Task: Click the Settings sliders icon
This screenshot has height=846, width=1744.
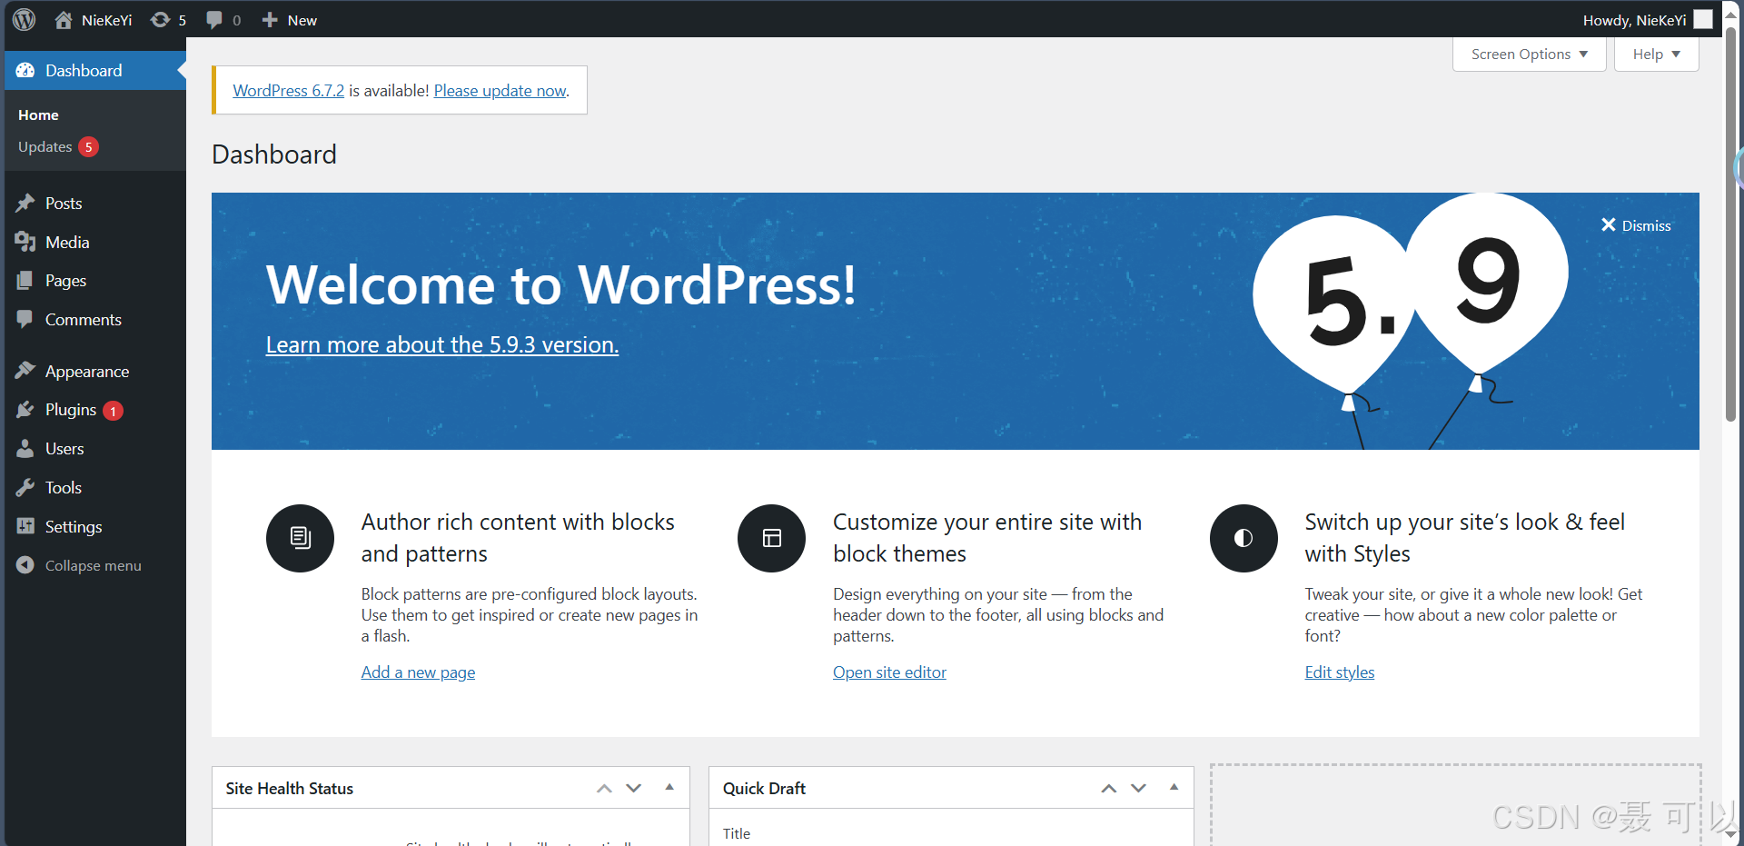Action: (25, 526)
